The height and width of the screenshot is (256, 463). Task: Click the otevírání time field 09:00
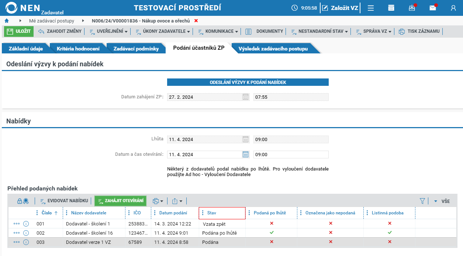(x=291, y=154)
